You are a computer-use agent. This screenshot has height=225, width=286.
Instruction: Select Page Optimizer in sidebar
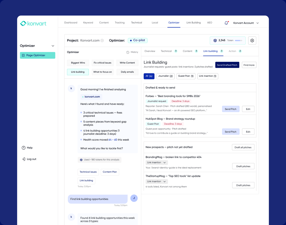pos(38,55)
